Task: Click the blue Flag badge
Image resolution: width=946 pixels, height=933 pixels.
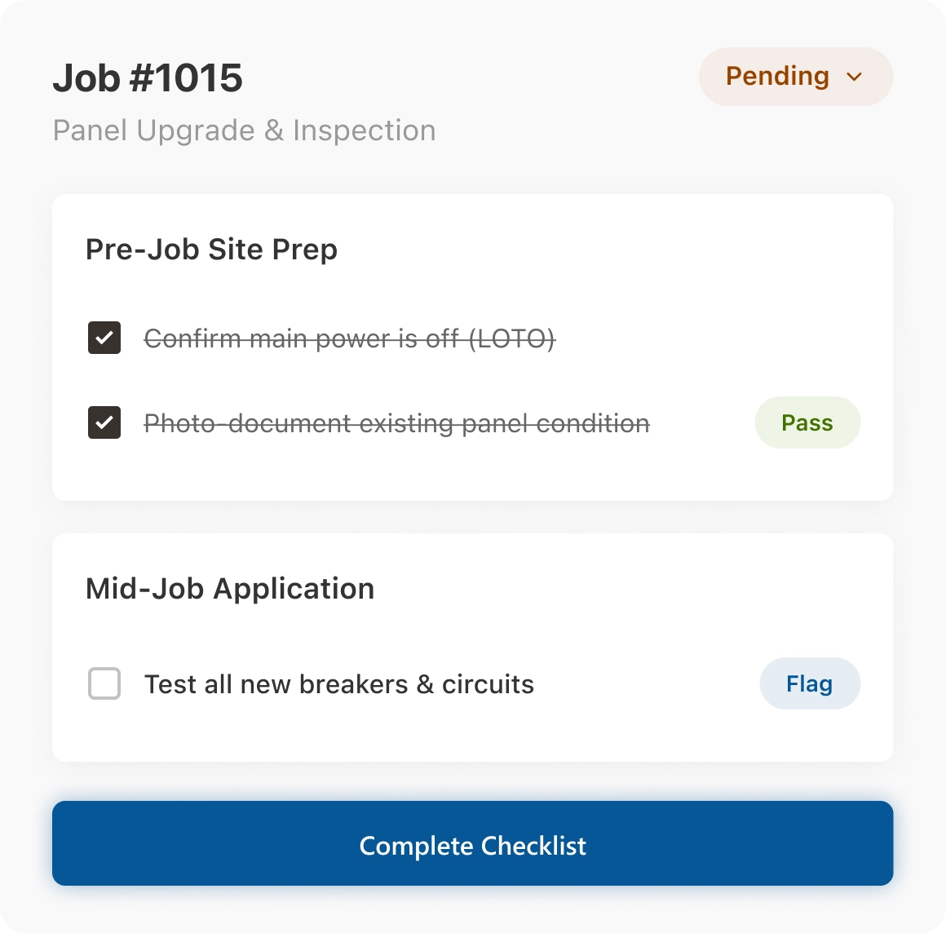Action: 809,683
